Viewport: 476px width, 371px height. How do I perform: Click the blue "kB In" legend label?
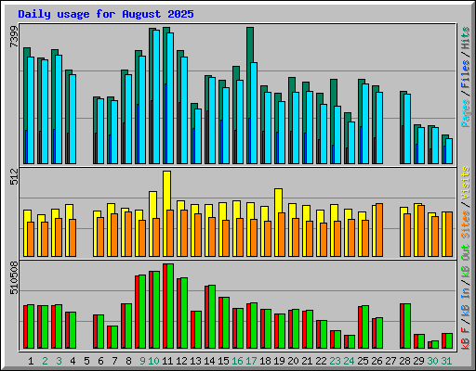click(x=465, y=301)
